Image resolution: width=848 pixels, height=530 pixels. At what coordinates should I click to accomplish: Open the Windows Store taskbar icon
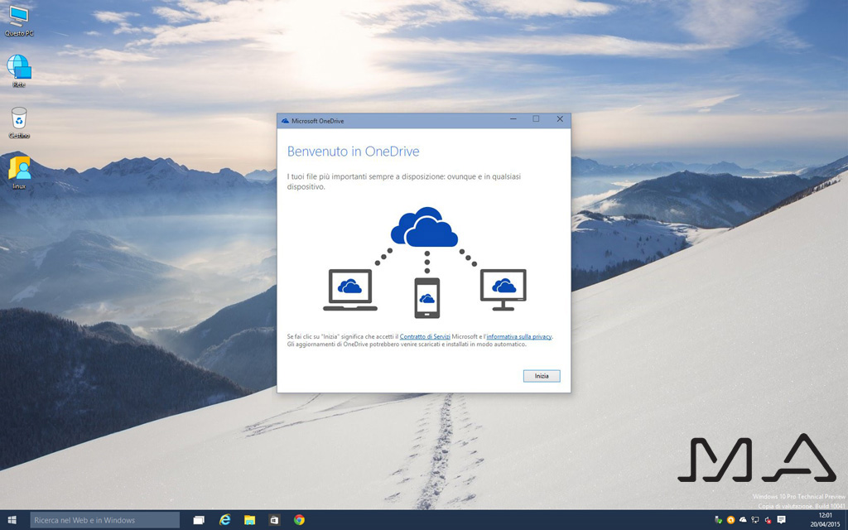click(x=274, y=520)
